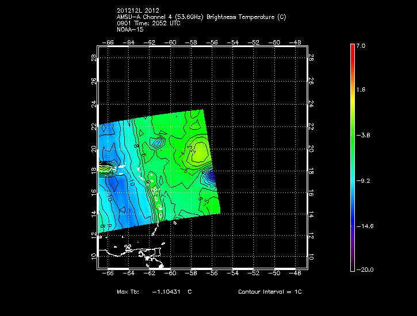Viewport: 417px width, 316px height.
Task: Click the -56 longitude label on the bottom axis
Action: (213, 275)
